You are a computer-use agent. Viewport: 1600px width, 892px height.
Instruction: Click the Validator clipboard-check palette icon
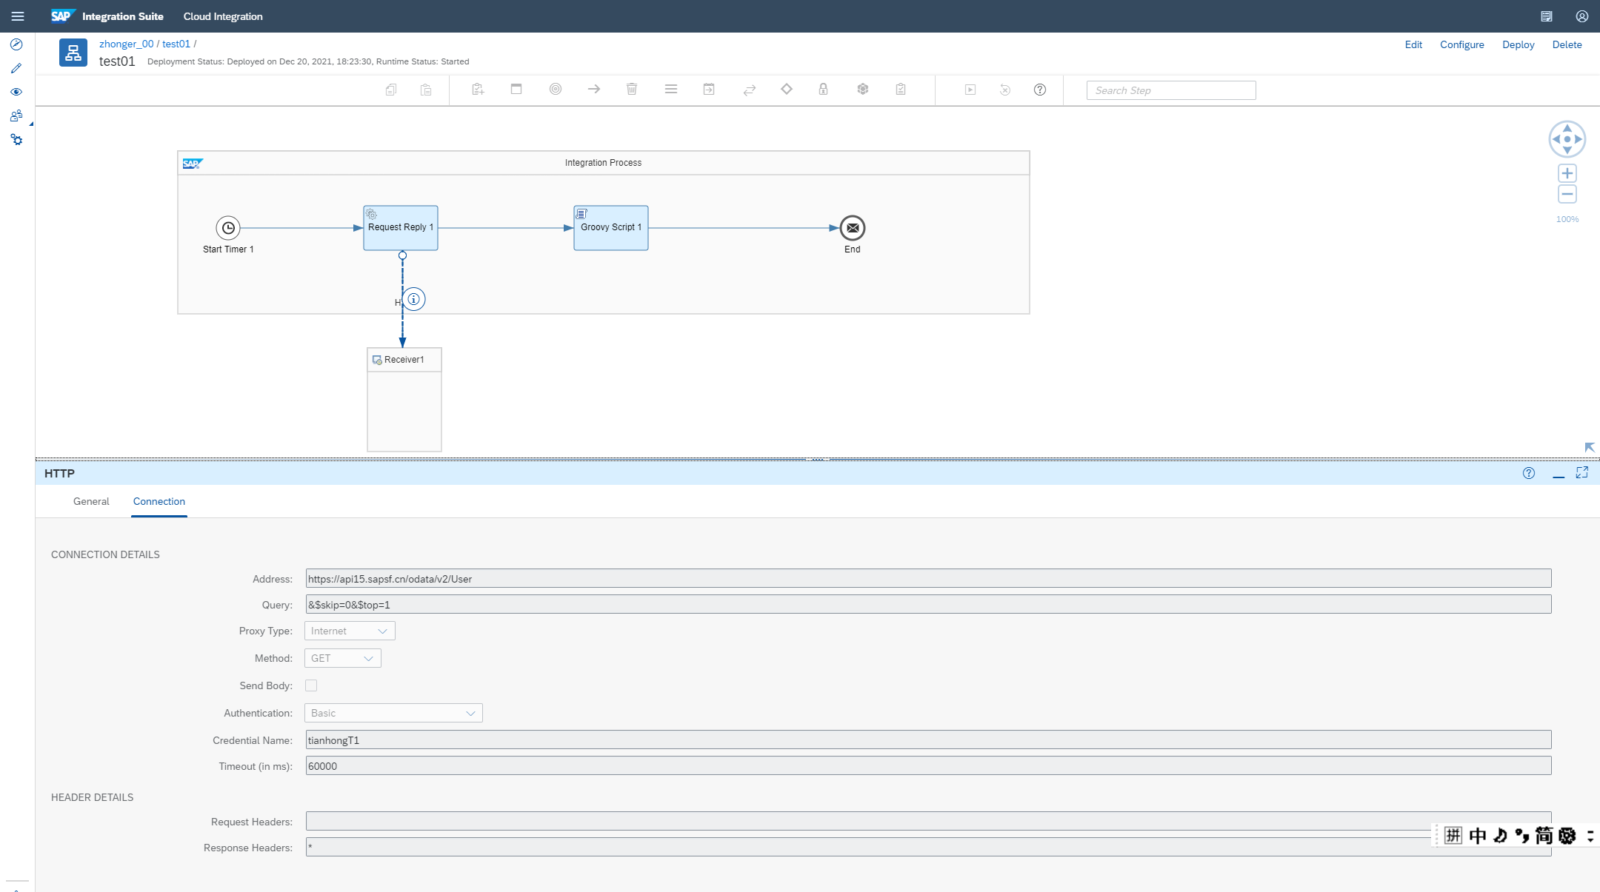901,90
